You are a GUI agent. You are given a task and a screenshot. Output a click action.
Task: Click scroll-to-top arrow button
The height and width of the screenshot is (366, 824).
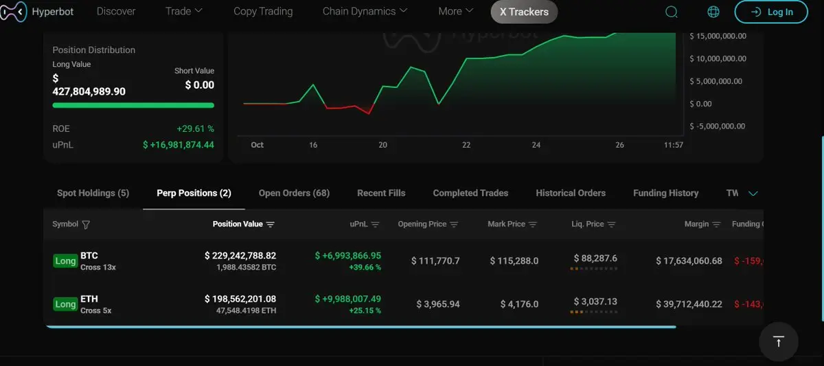[x=778, y=341]
